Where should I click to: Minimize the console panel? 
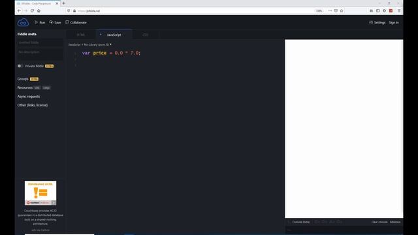pyautogui.click(x=395, y=222)
